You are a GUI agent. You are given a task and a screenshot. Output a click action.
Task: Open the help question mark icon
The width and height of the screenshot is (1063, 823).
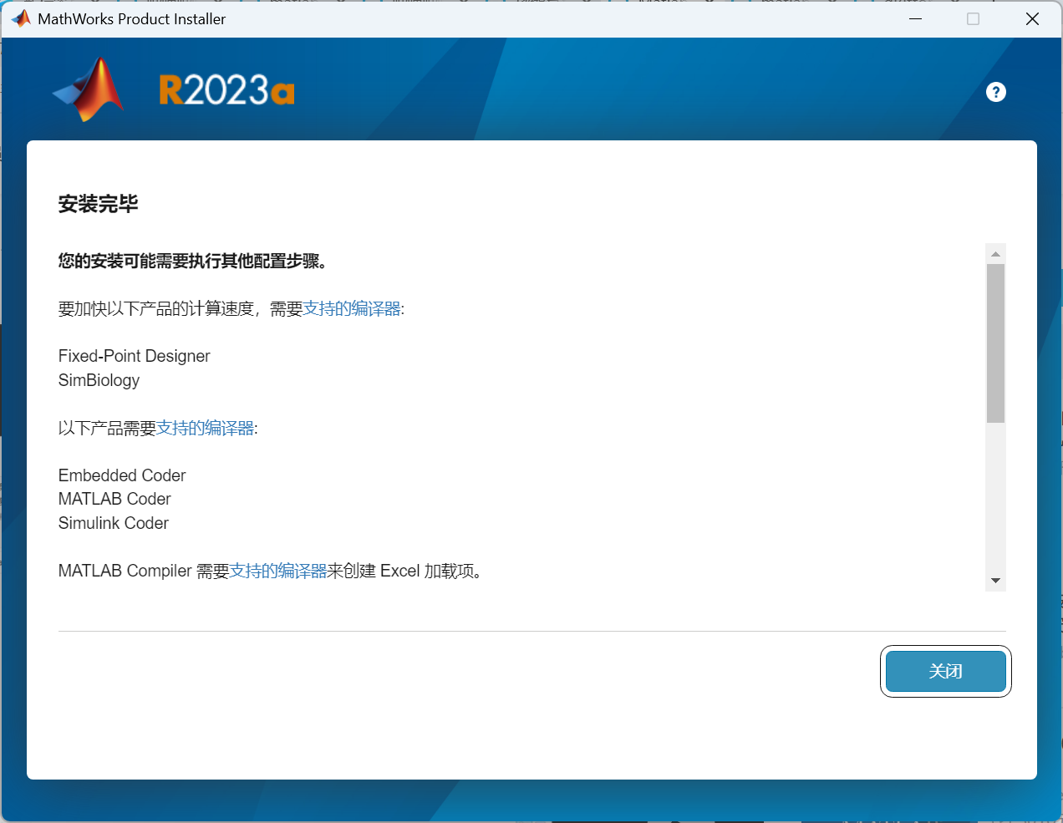pos(995,92)
